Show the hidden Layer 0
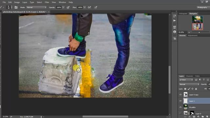Image resolution: width=210 pixels, height=118 pixels. click(x=180, y=113)
